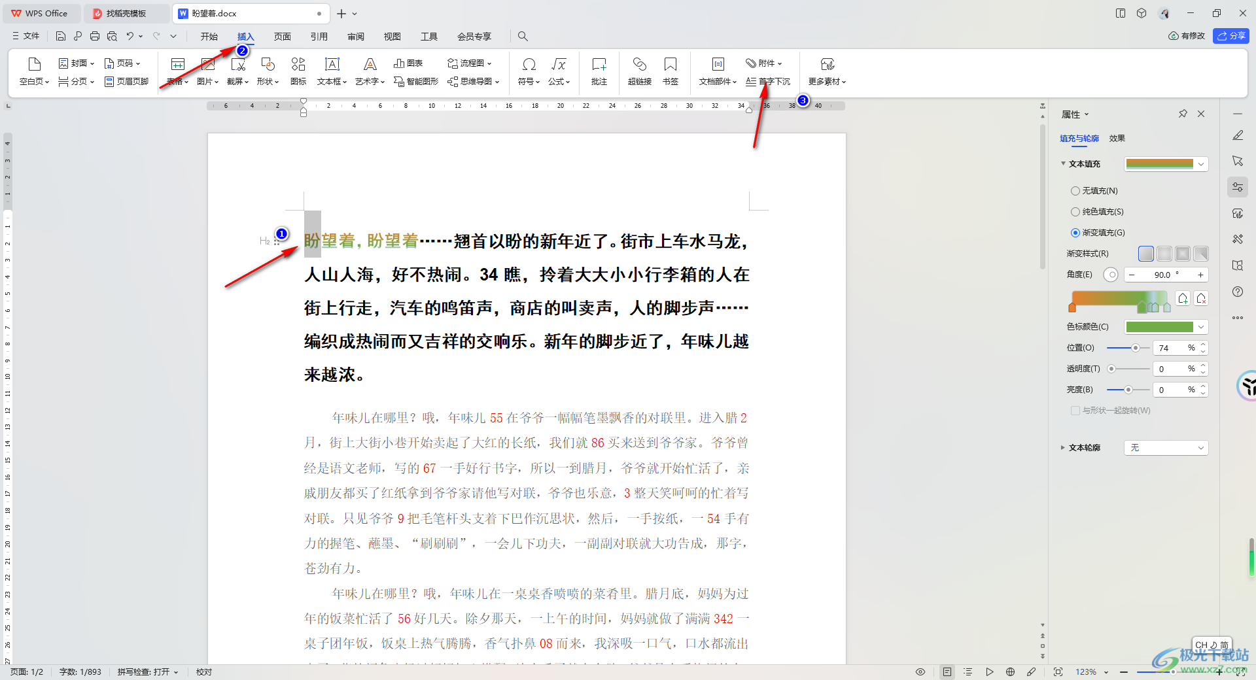Open the Picture insert tool
This screenshot has height=680, width=1256.
pyautogui.click(x=207, y=71)
